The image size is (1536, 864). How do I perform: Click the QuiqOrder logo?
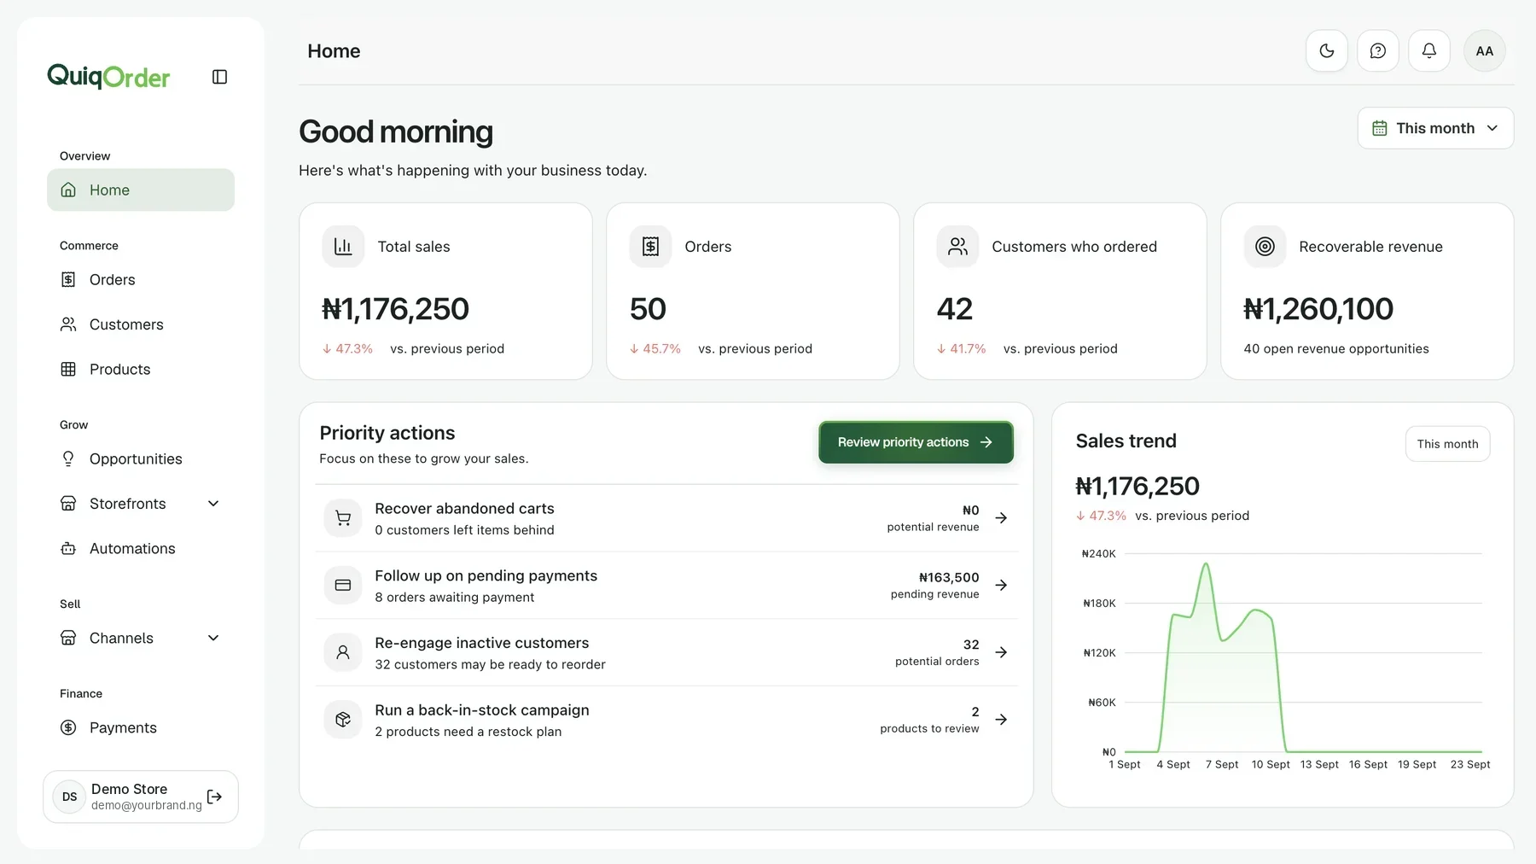[108, 77]
